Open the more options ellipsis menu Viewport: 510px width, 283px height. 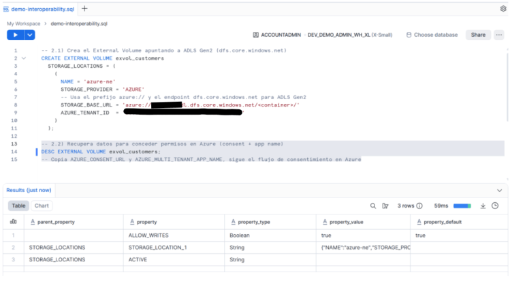coord(499,35)
